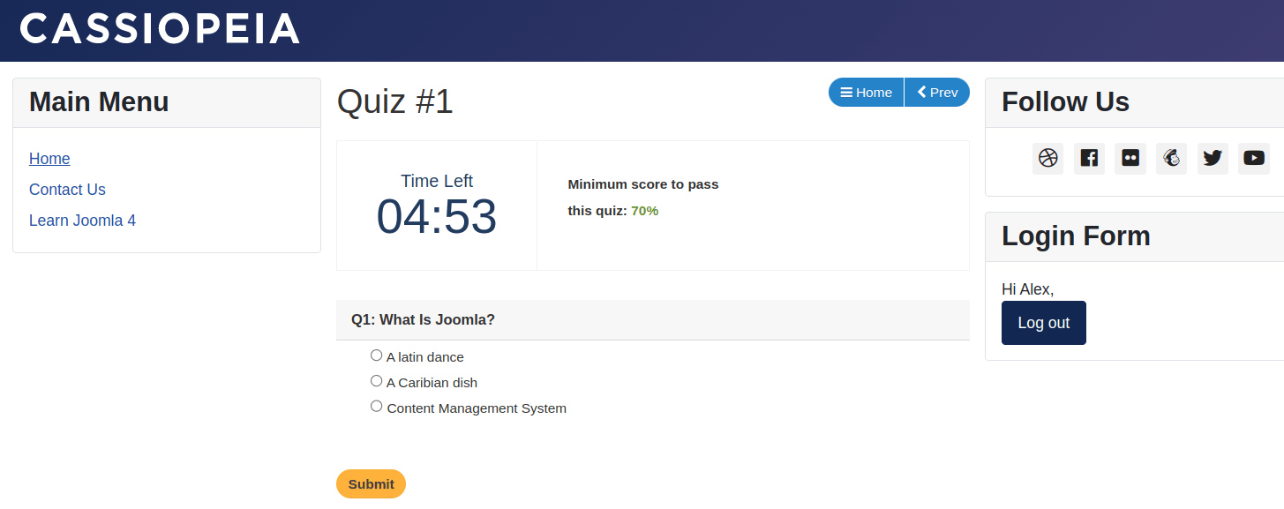
Task: Open Learn Joomla 4 menu link
Action: pyautogui.click(x=82, y=221)
